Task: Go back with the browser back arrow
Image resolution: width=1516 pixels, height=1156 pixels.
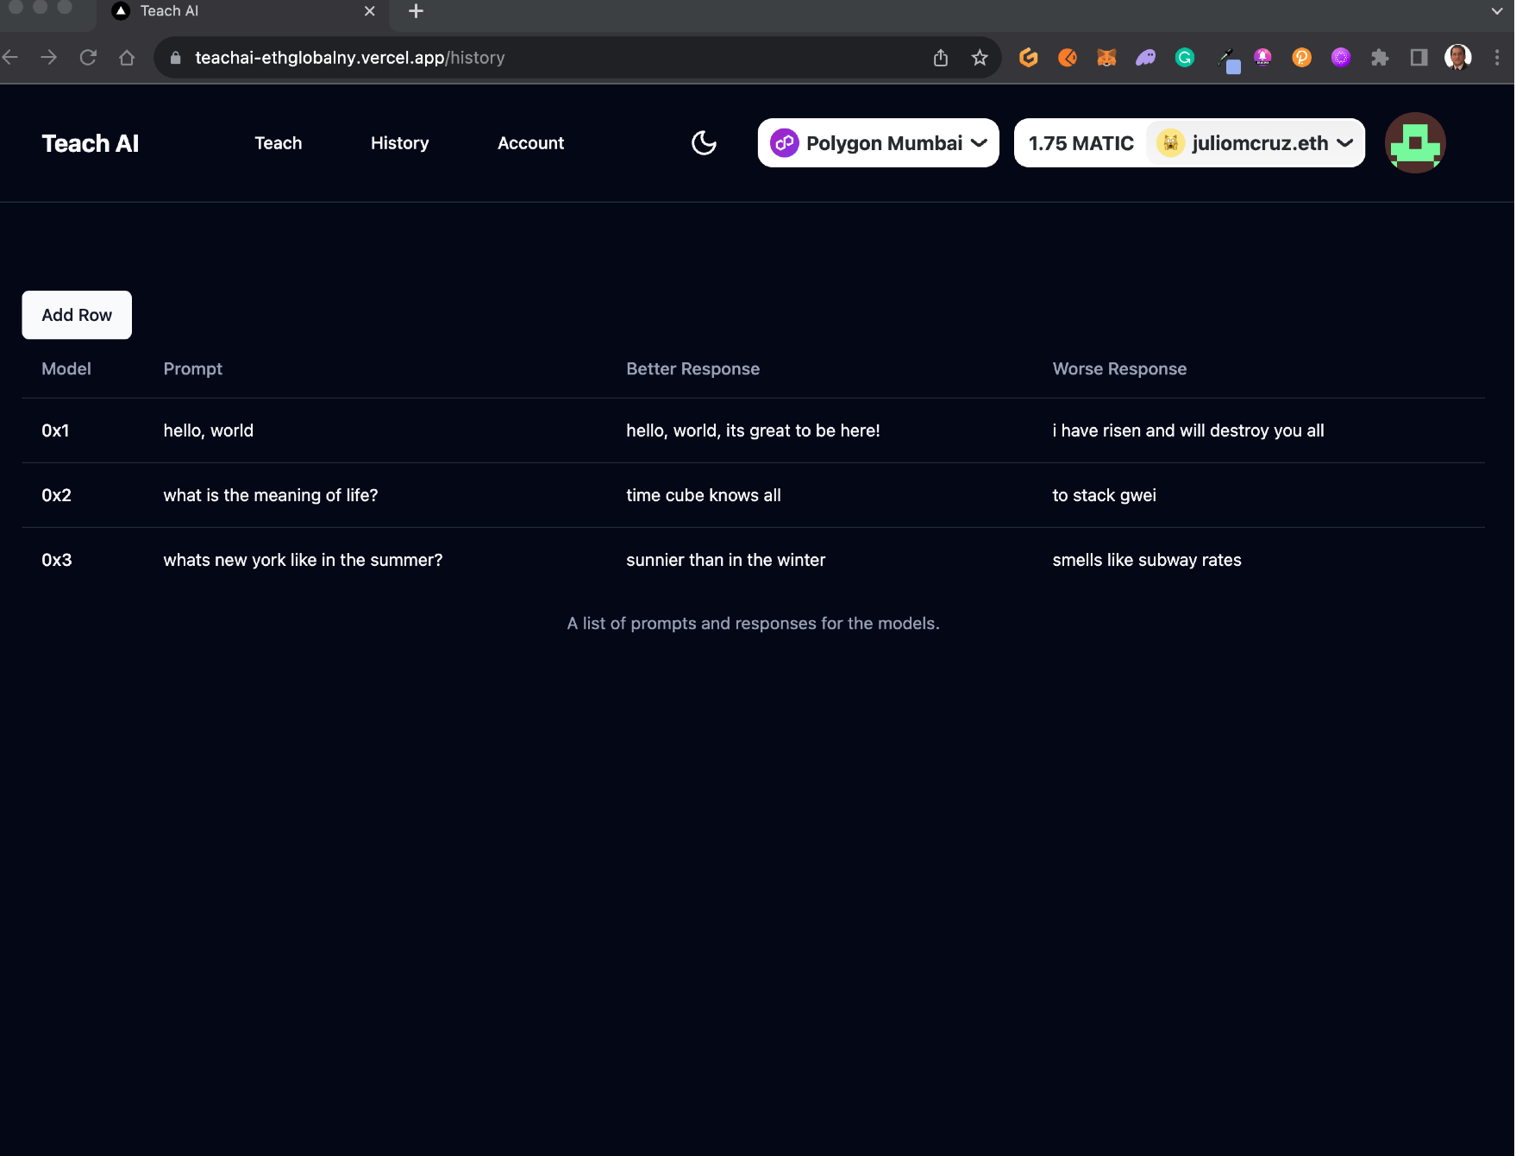Action: point(11,58)
